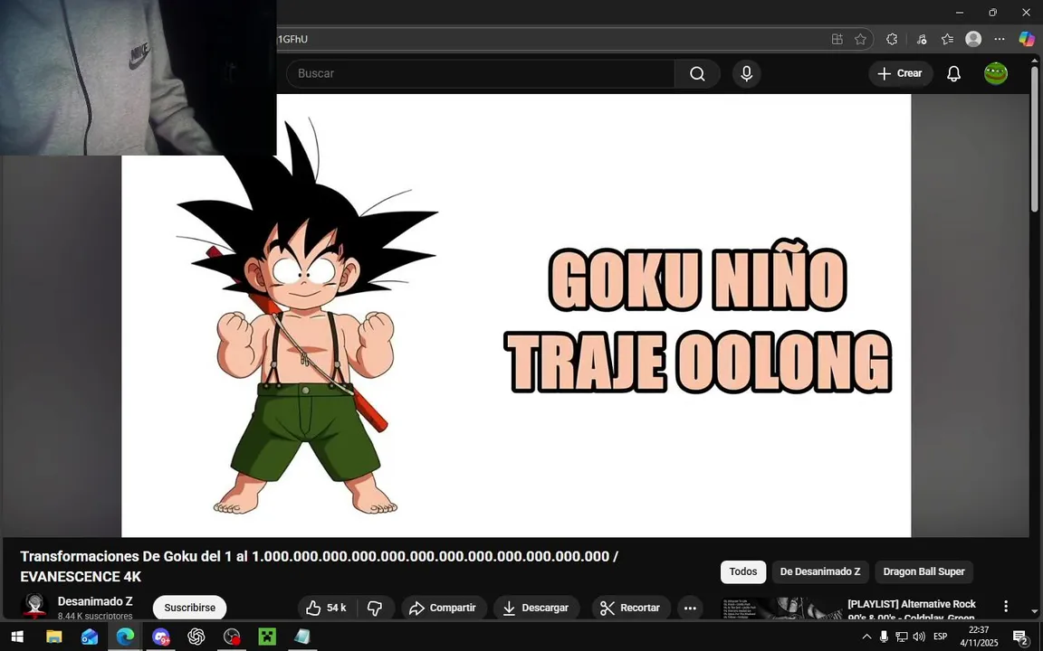
Task: Open OBS Studio from the taskbar
Action: [x=232, y=637]
